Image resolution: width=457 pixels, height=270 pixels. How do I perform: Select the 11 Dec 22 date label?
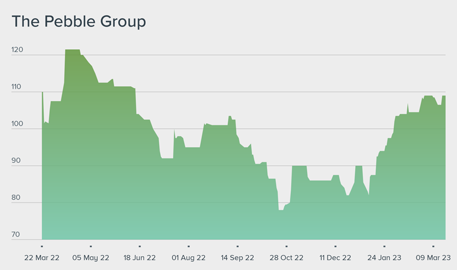(x=335, y=258)
